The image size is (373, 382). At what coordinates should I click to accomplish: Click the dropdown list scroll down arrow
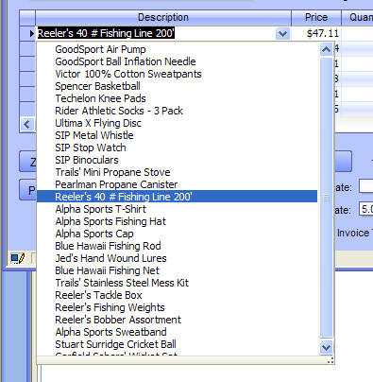(x=326, y=347)
